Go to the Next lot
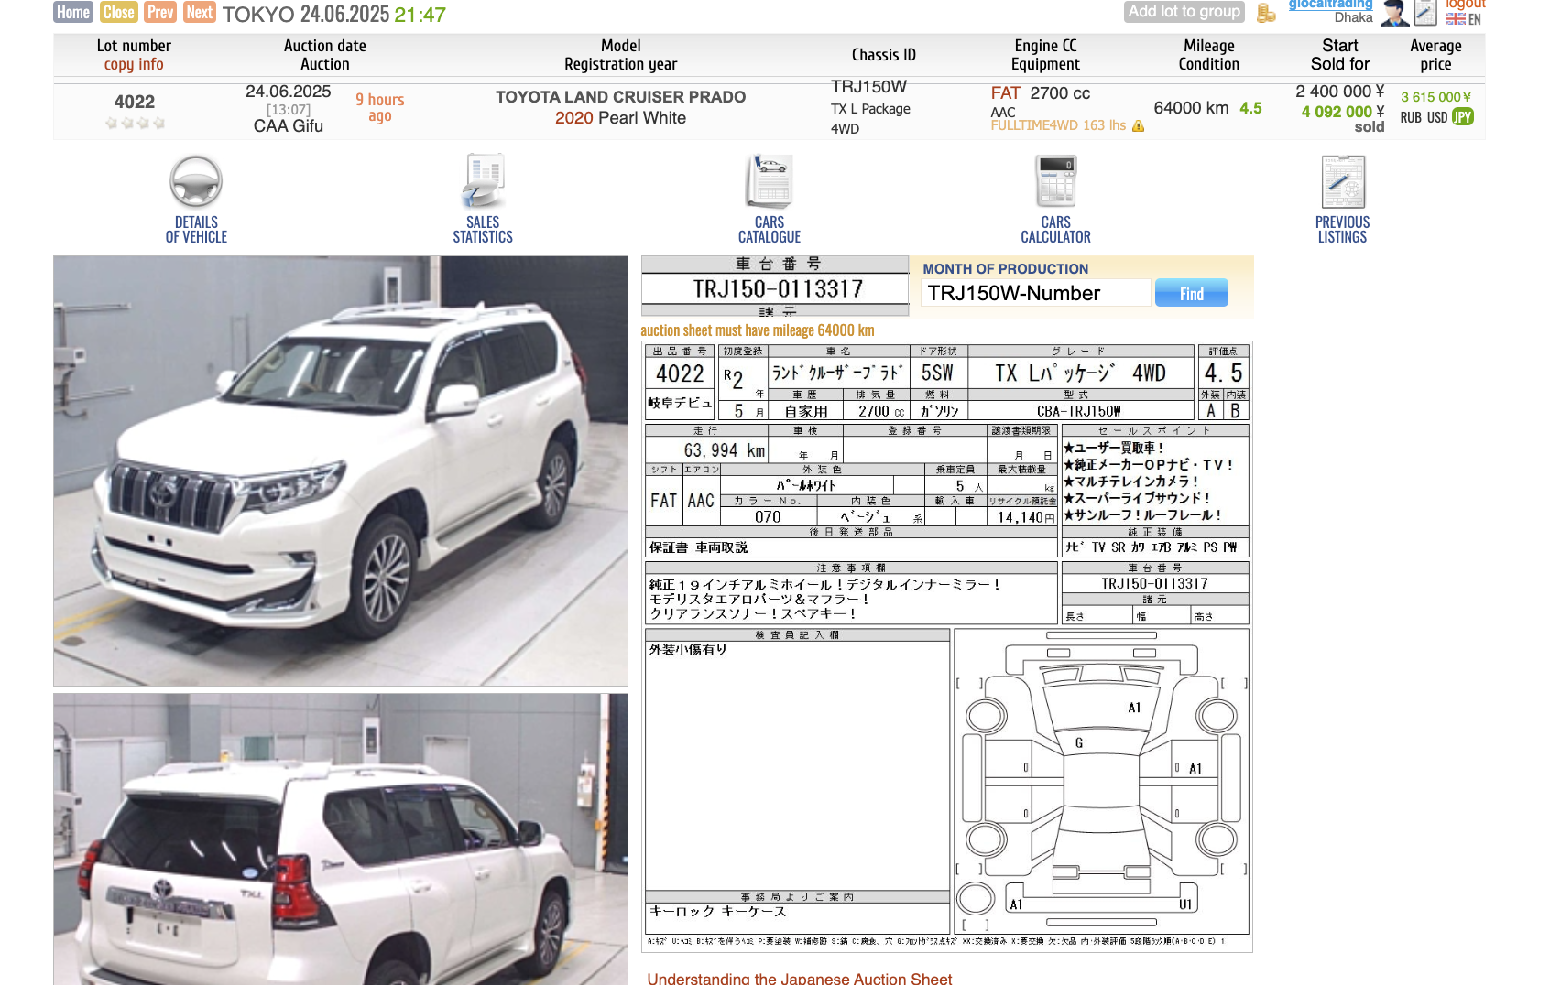Screen dimensions: 1550x985 click(199, 12)
